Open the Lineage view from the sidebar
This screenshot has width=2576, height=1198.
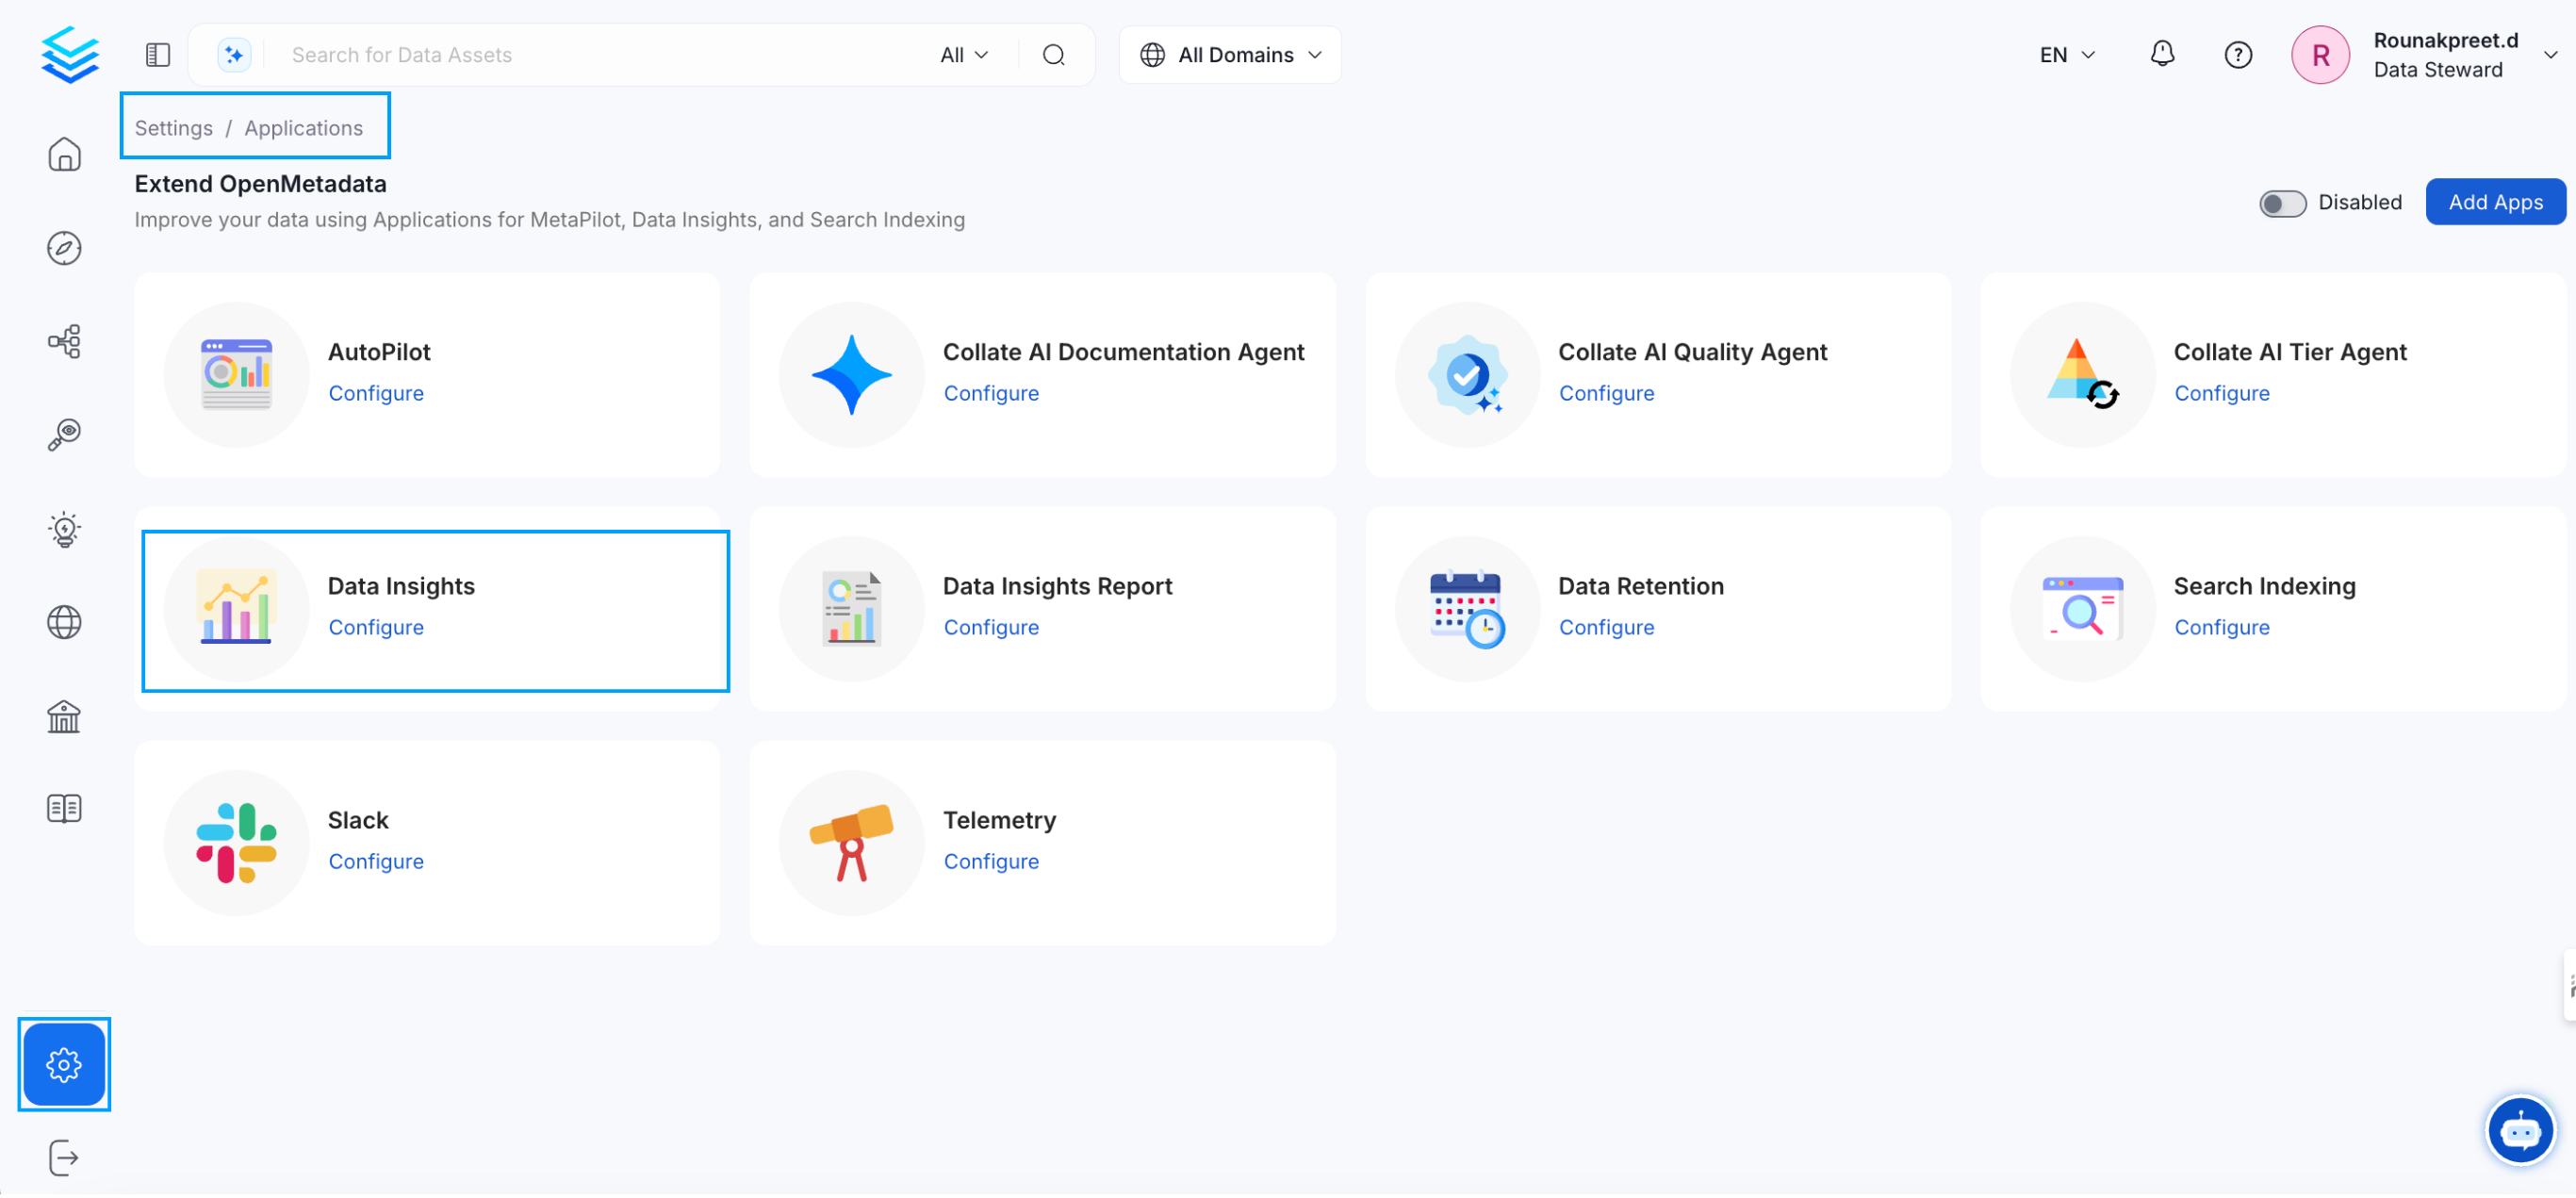[x=64, y=341]
